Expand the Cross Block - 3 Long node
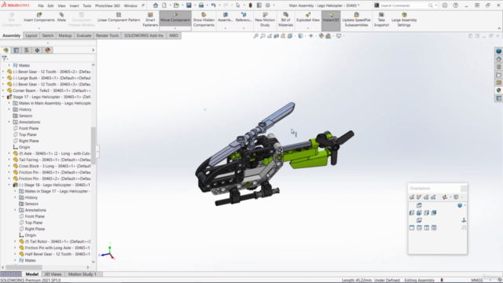 (9, 166)
